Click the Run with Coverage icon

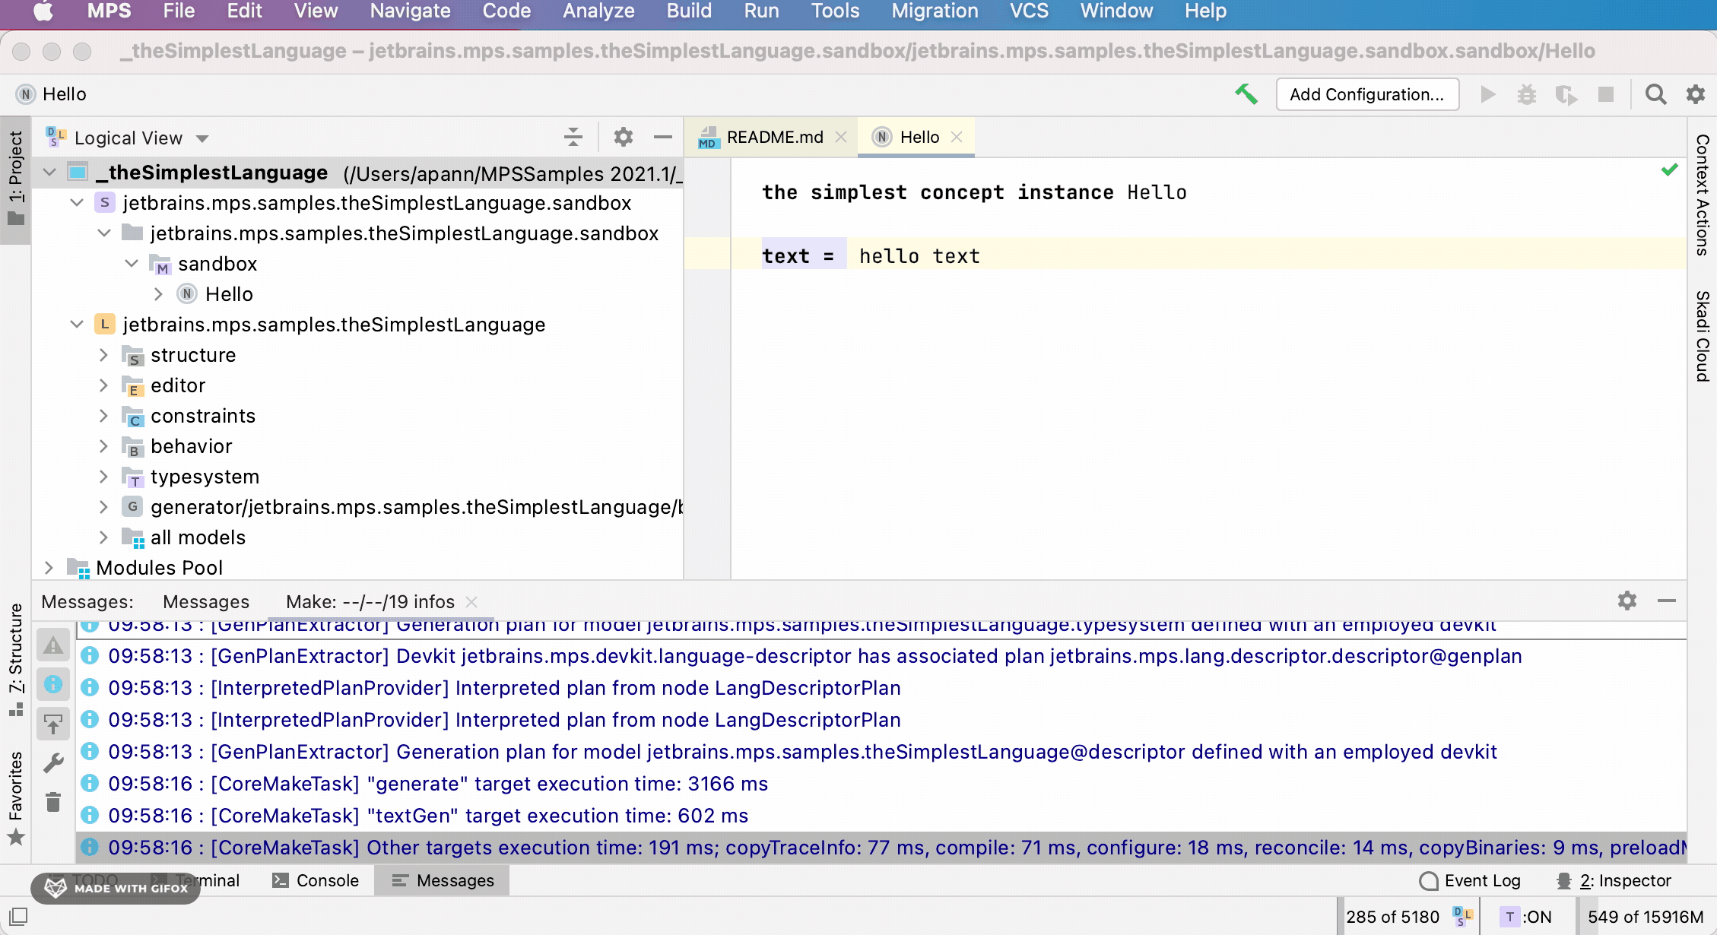[1566, 94]
